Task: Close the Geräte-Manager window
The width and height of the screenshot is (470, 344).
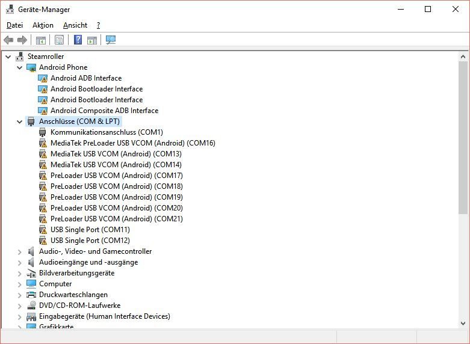Action: pos(456,9)
